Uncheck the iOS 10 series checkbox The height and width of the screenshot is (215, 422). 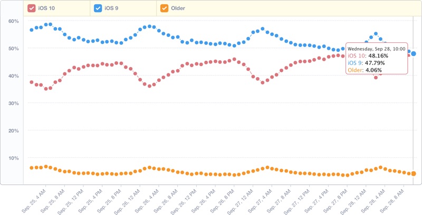point(32,8)
